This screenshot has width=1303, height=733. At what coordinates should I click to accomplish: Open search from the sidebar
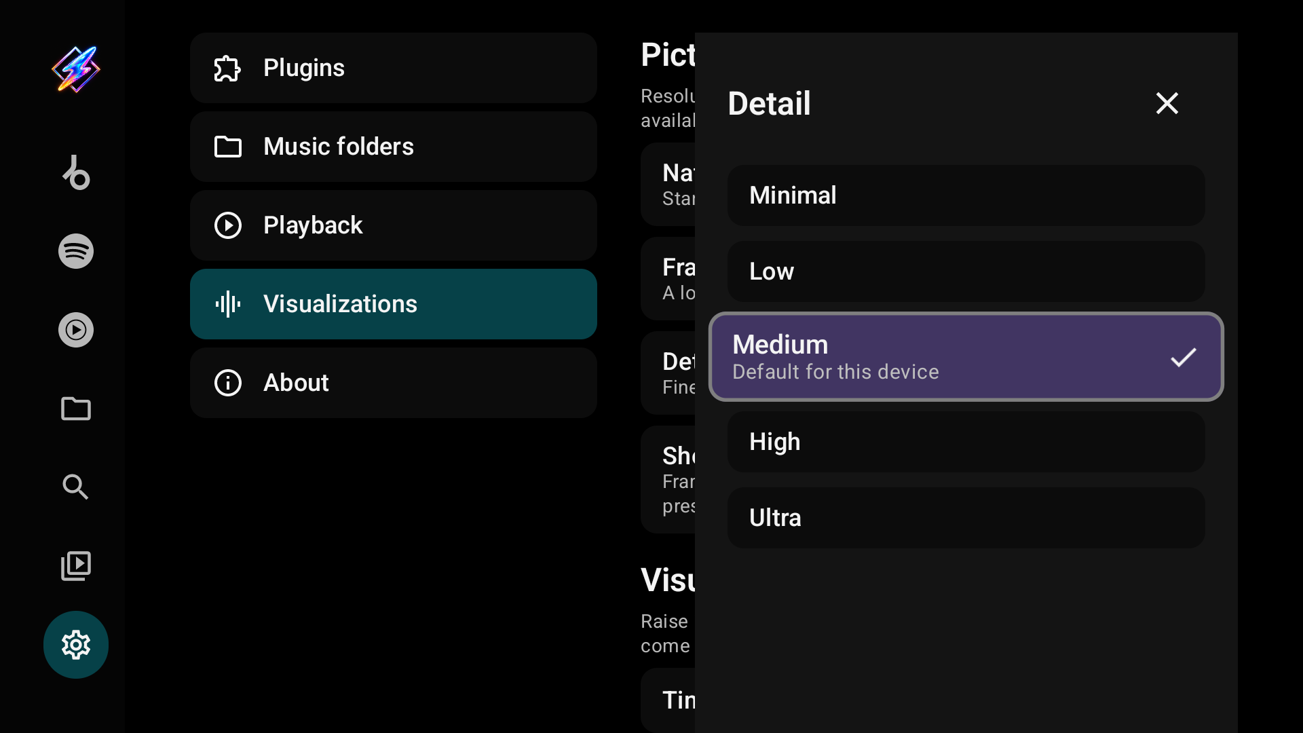point(76,487)
